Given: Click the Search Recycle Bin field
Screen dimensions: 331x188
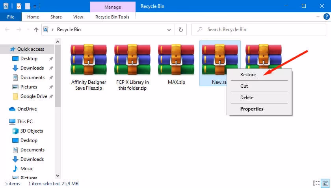Looking at the screenshot, I should click(260, 29).
